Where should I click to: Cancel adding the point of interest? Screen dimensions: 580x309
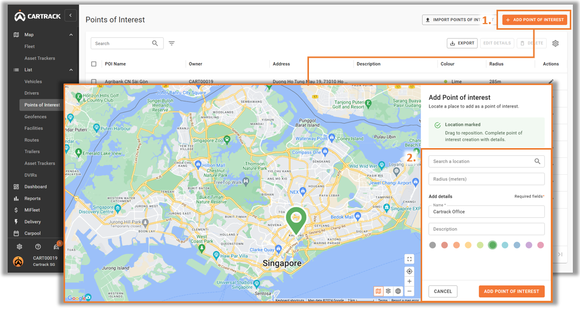point(443,291)
